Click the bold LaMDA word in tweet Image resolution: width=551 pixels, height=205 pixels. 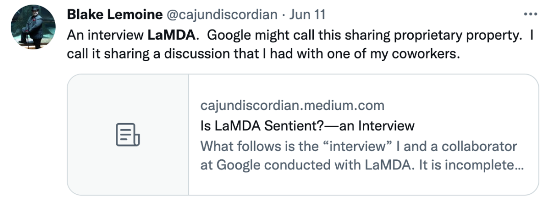171,36
